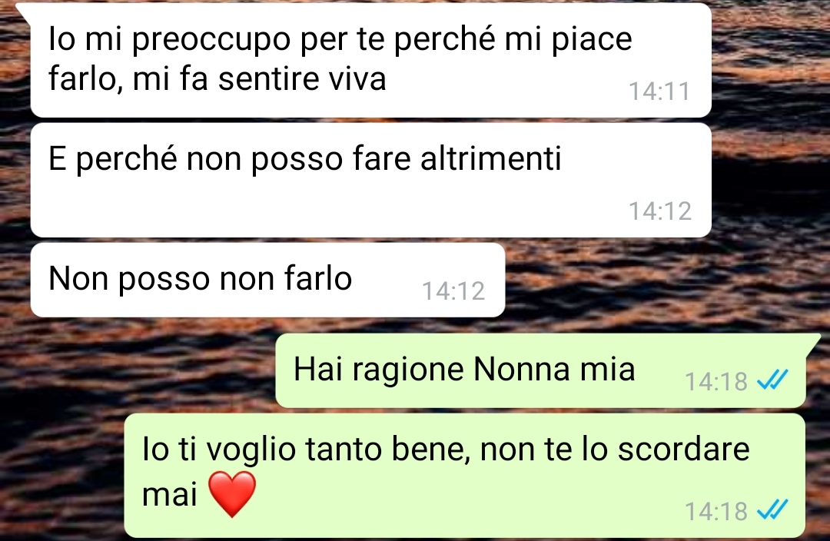The width and height of the screenshot is (830, 541).
Task: Click the 14:11 timestamp
Action: pyautogui.click(x=659, y=91)
